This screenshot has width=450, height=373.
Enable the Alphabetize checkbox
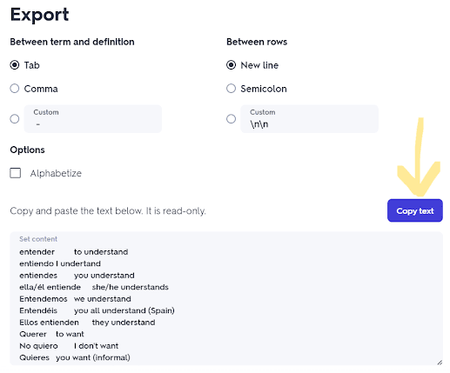point(16,173)
